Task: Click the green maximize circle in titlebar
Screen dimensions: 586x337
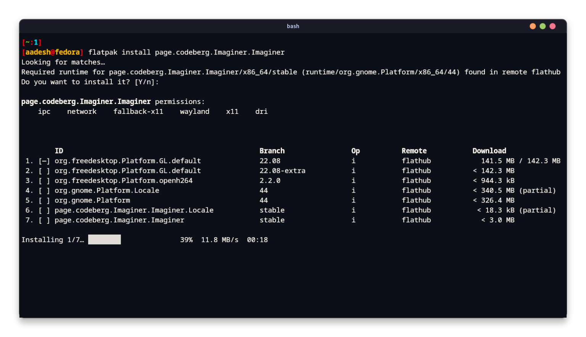Action: 543,26
